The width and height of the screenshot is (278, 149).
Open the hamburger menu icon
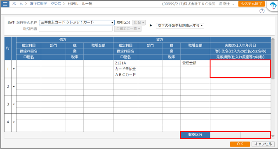(x=5, y=4)
